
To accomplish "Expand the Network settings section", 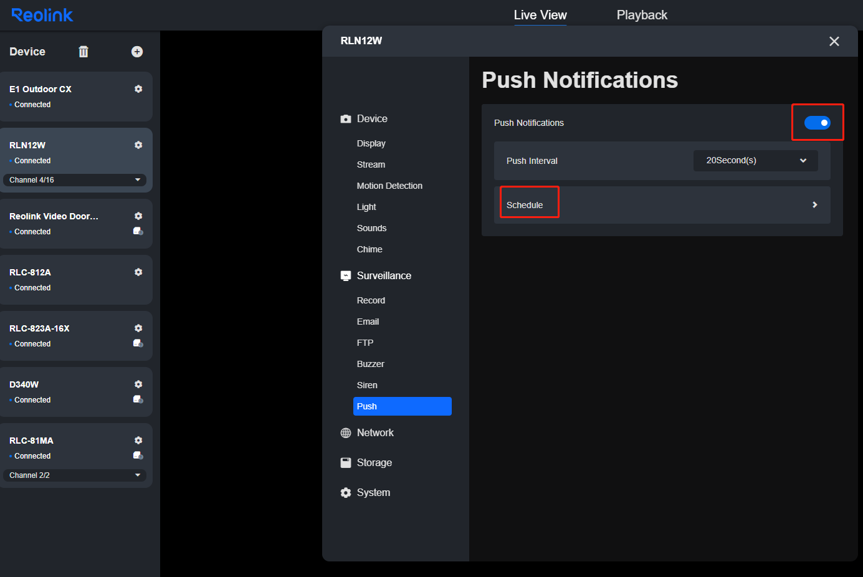I will point(375,433).
